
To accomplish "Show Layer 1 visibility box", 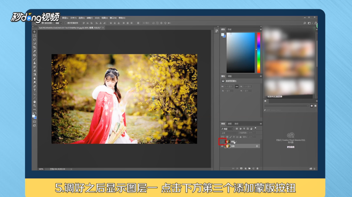I will (x=222, y=142).
